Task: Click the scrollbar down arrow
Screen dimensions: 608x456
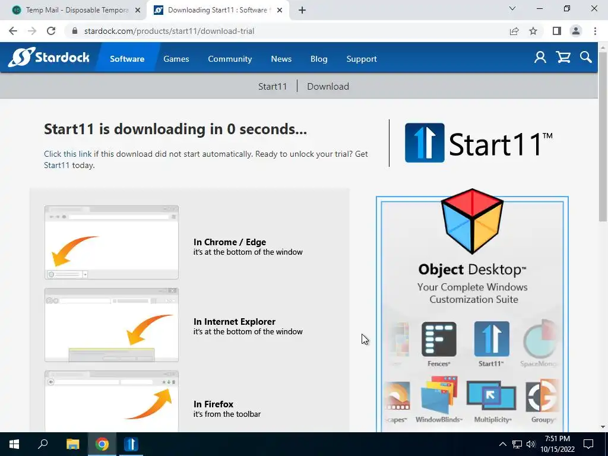Action: pyautogui.click(x=603, y=427)
